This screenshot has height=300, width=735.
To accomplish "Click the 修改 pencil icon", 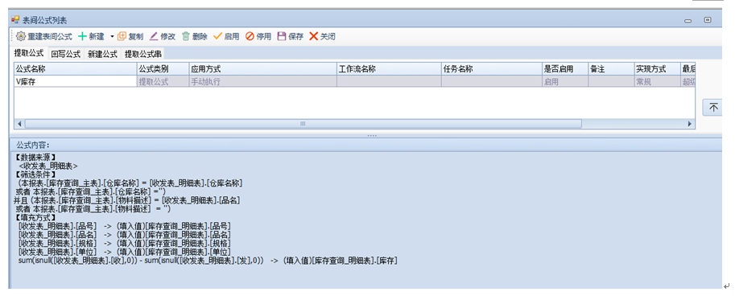I will pos(154,36).
